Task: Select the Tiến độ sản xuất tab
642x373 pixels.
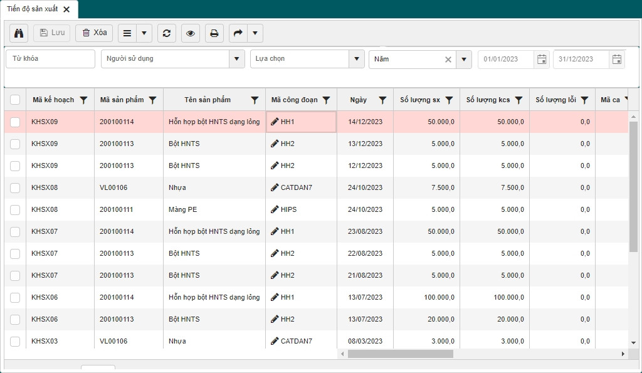Action: point(33,9)
